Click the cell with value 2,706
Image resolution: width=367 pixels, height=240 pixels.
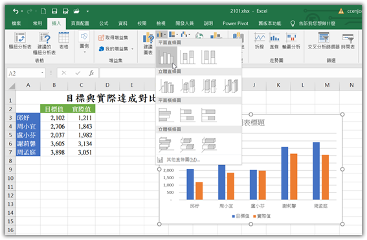pyautogui.click(x=54, y=126)
